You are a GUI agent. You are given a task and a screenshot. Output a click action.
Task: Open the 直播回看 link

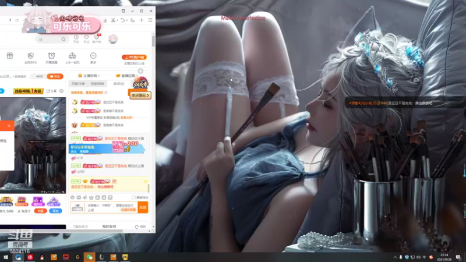point(127,76)
